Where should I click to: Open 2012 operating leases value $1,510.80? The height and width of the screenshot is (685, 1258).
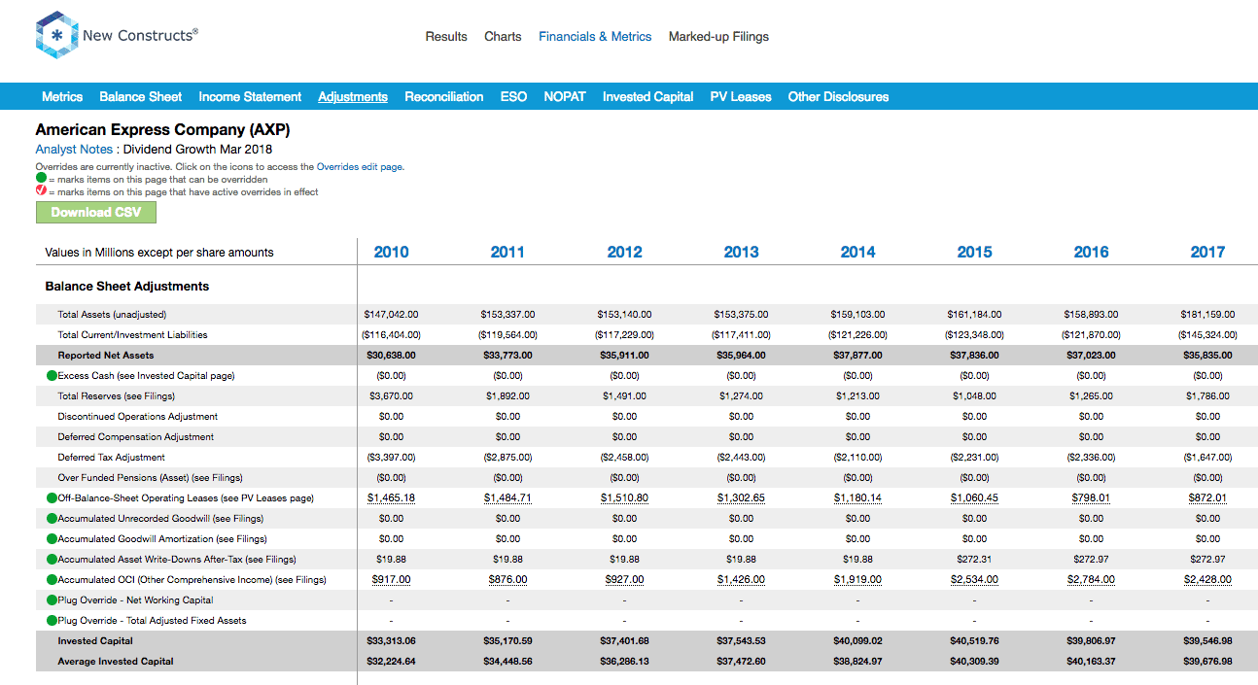click(624, 498)
